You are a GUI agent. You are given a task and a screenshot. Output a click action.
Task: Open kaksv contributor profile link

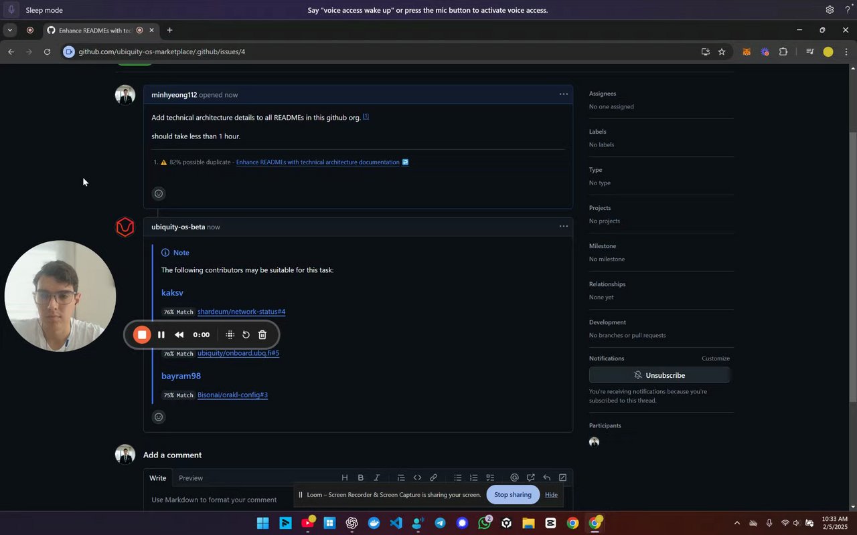[172, 293]
